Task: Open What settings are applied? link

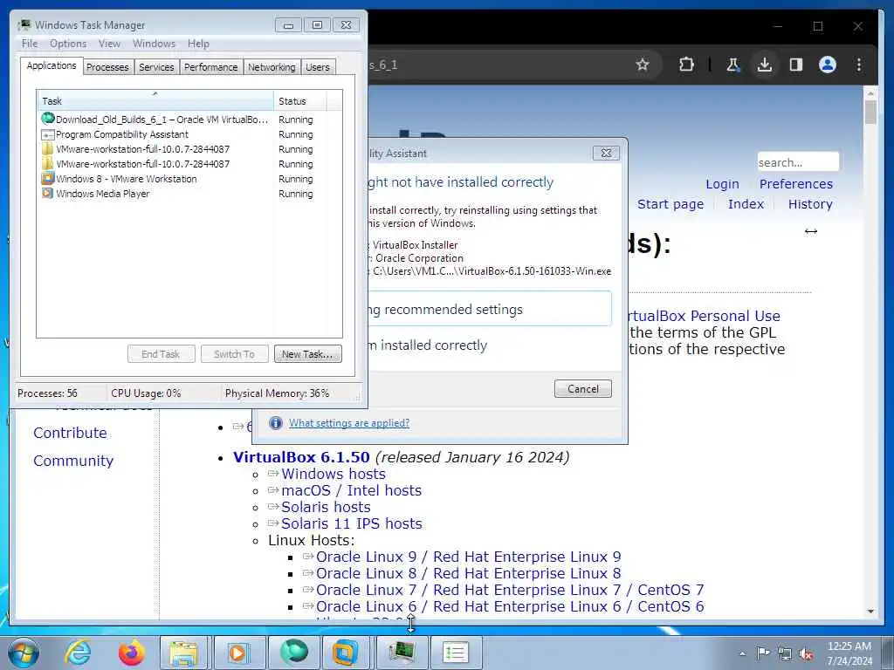Action: click(349, 423)
